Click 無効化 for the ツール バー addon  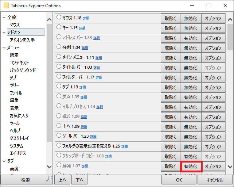pos(190,137)
